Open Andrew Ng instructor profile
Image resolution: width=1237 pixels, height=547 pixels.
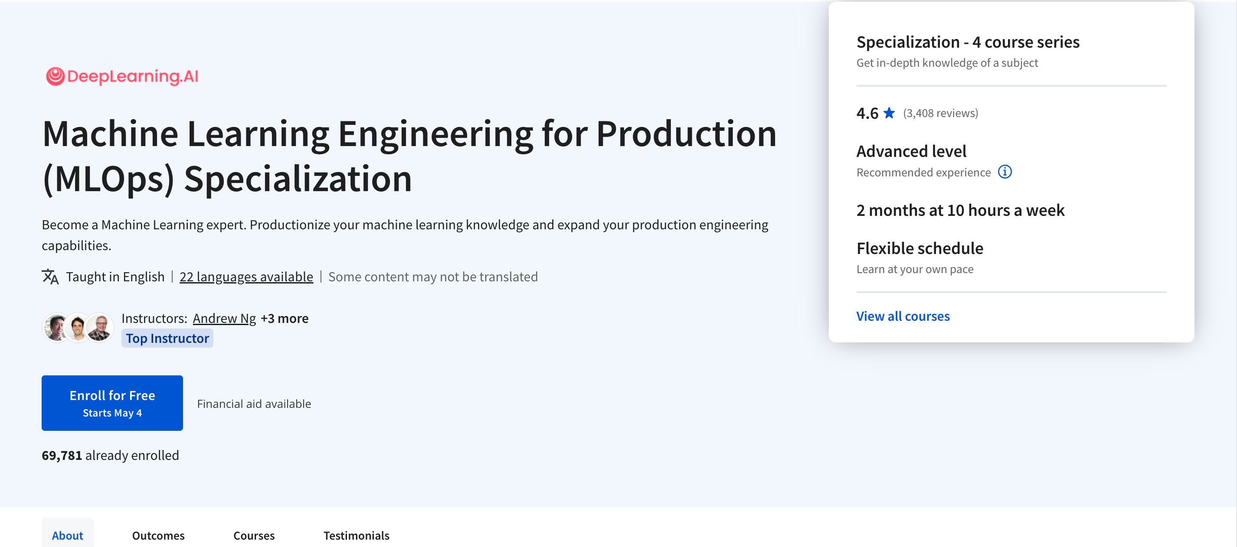point(224,318)
